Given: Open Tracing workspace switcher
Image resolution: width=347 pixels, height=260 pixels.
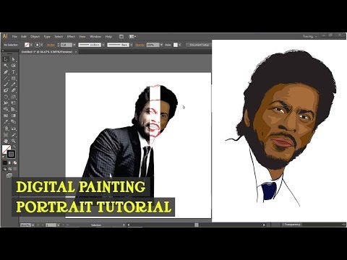Looking at the screenshot, I should 310,36.
